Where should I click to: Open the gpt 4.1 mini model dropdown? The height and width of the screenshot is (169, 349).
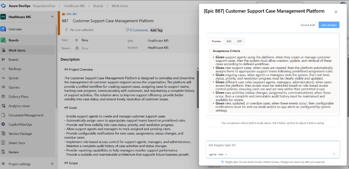(218, 154)
